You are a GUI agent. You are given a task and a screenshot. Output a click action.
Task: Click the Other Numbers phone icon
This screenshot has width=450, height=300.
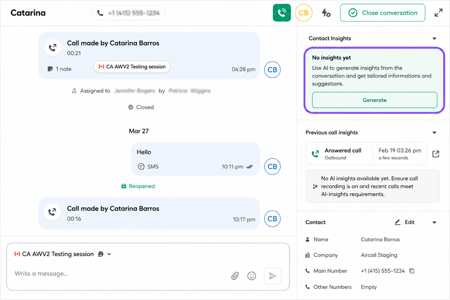point(307,287)
